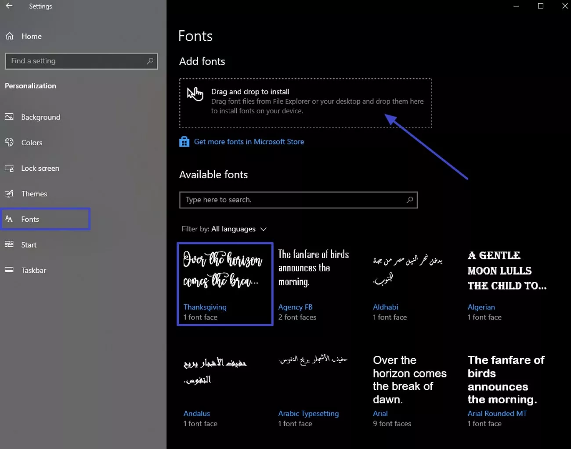Viewport: 571px width, 449px height.
Task: Click the back arrow button
Action: pyautogui.click(x=9, y=6)
